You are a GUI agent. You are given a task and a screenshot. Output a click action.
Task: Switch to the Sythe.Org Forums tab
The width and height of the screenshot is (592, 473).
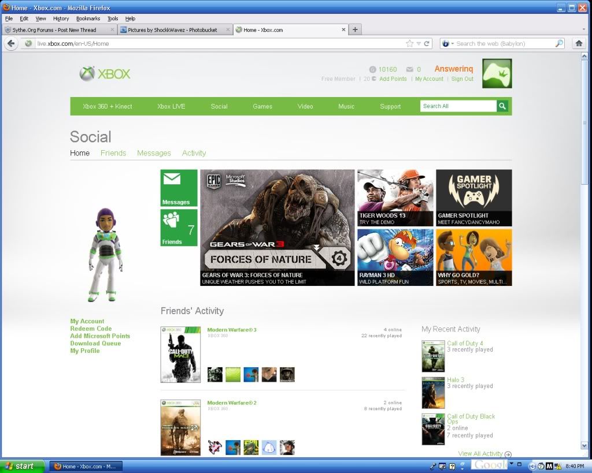pos(60,30)
